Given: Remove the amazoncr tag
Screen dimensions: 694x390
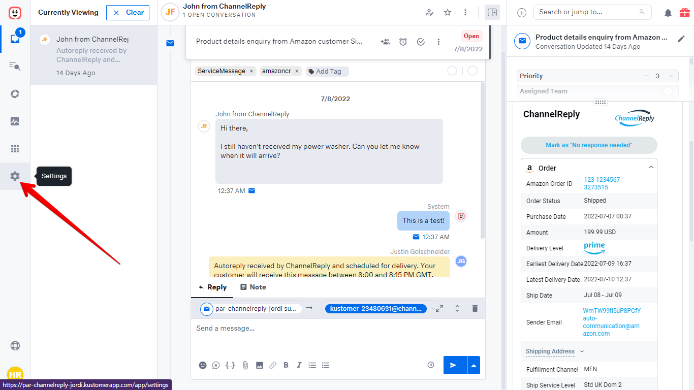Looking at the screenshot, I should pyautogui.click(x=297, y=71).
